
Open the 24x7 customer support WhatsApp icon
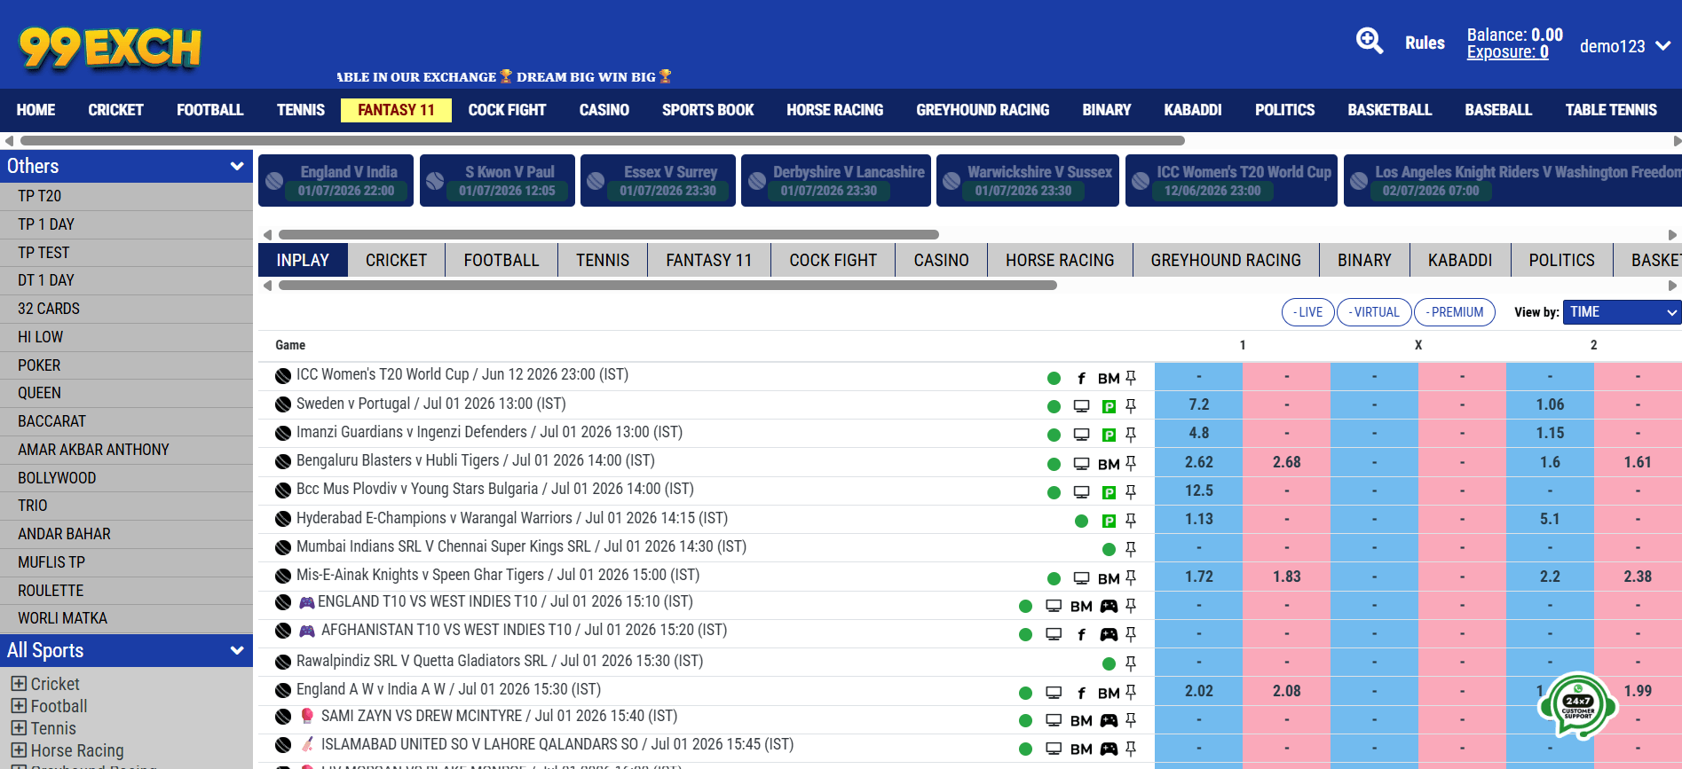pos(1577,705)
